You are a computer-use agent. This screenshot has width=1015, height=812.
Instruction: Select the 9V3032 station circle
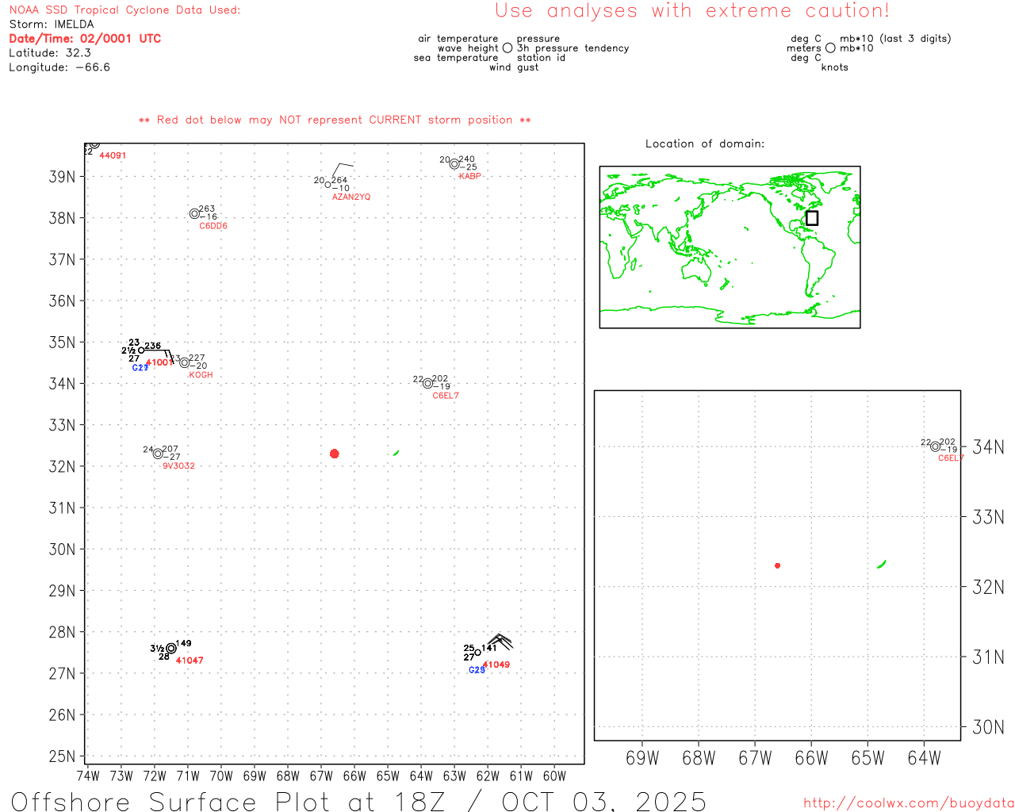pyautogui.click(x=158, y=454)
